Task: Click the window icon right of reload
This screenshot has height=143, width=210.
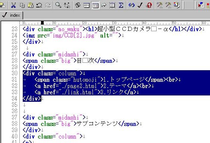Action: pos(87,5)
